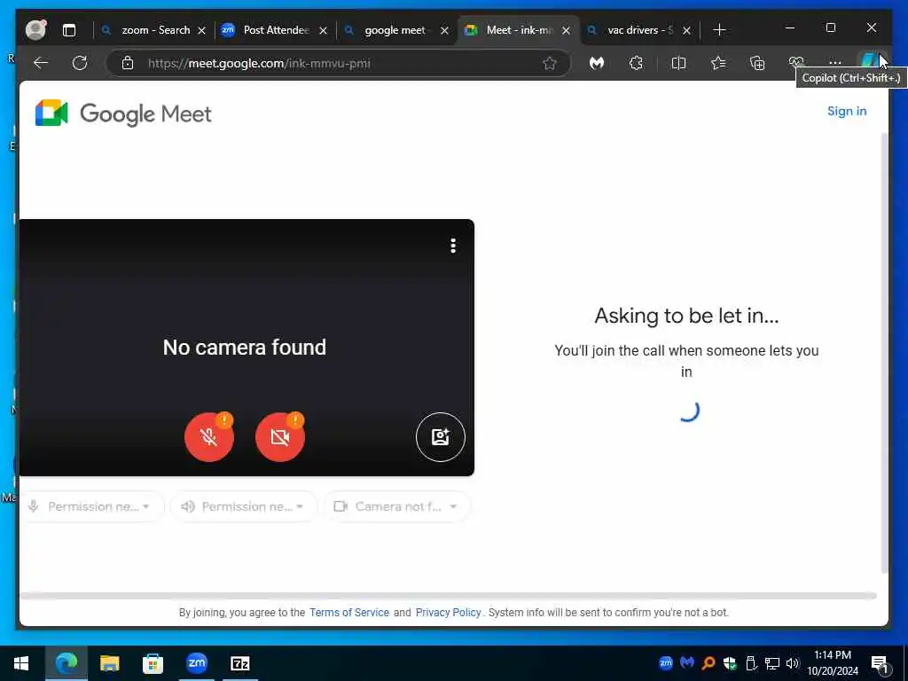Open the Extensions puzzle icon
The image size is (908, 681).
[x=637, y=63]
